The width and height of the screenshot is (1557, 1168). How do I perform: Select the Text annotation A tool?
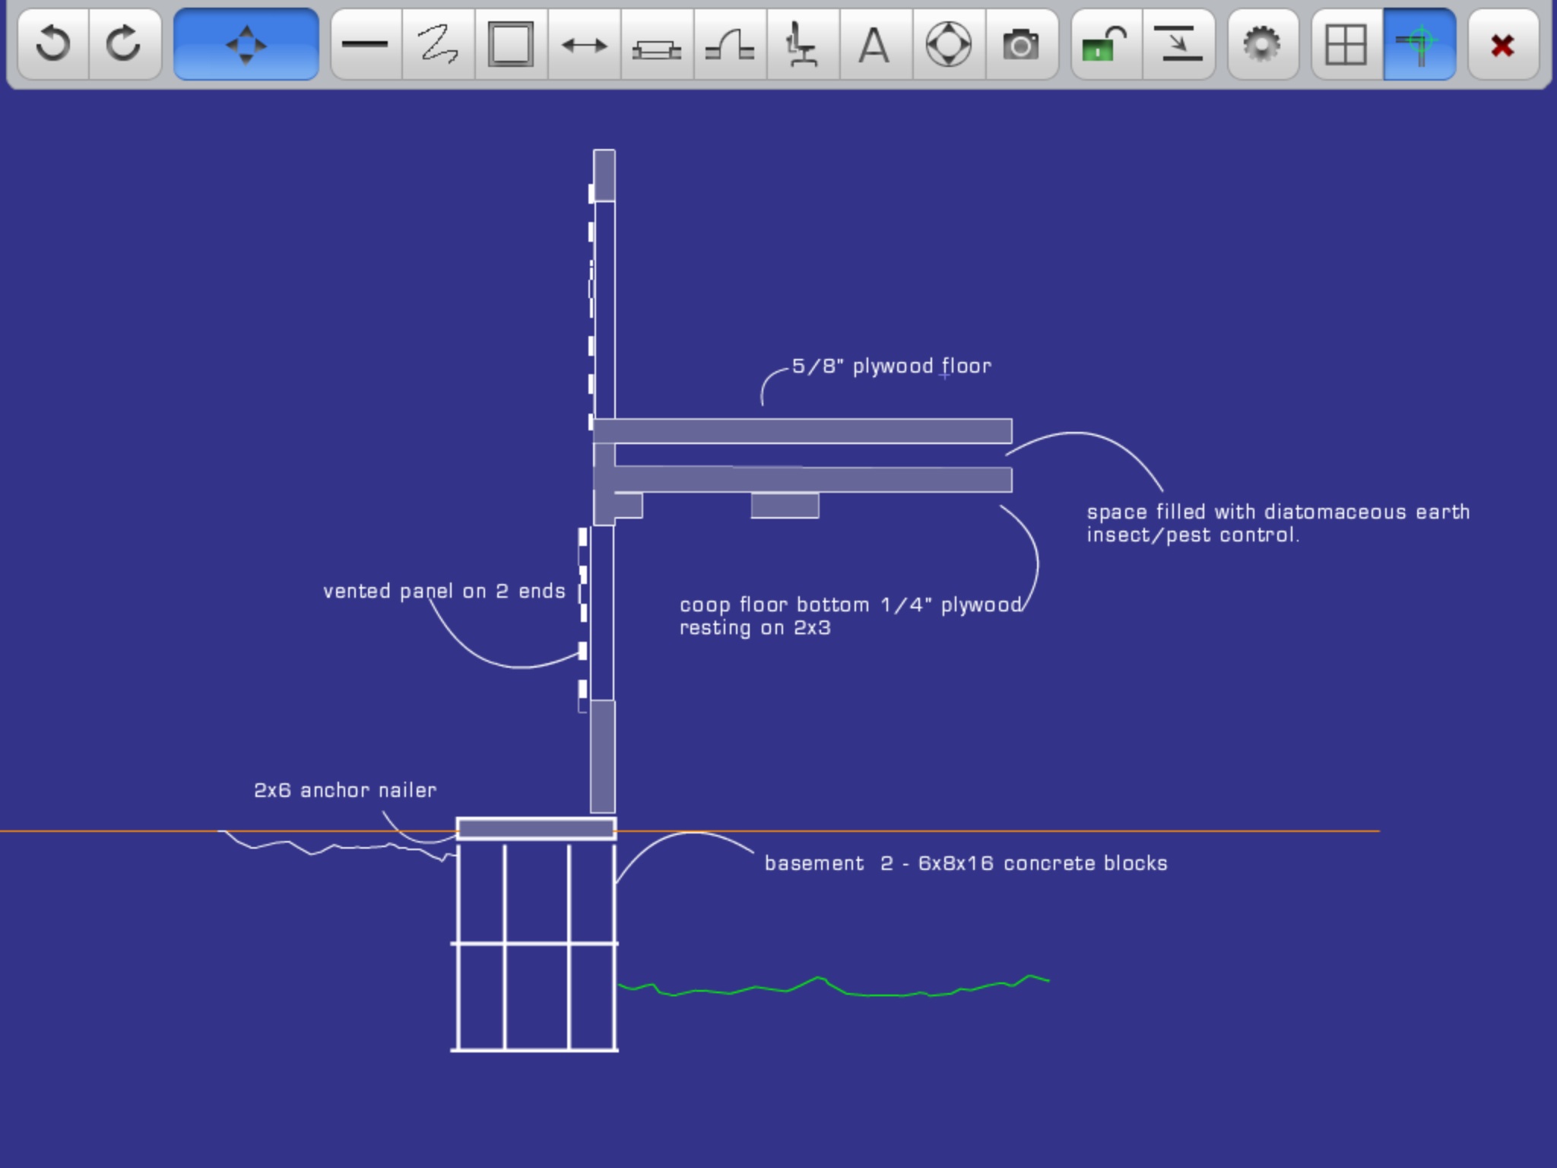pyautogui.click(x=874, y=45)
